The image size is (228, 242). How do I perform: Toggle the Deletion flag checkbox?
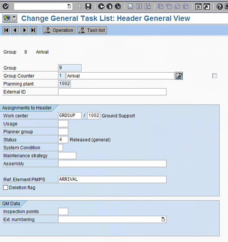6,188
